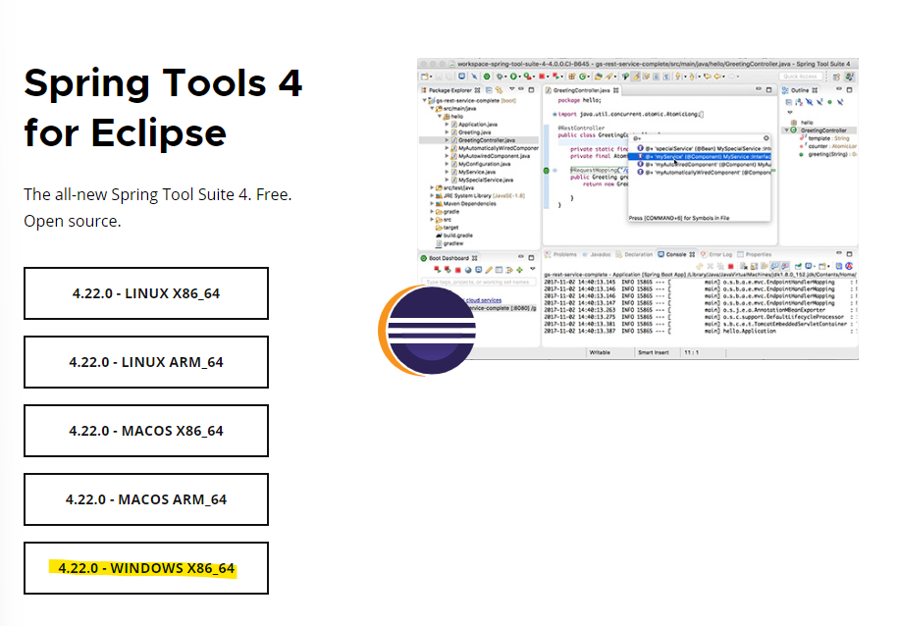Click the "The all-new Spring Tool Suite 4. Free." text
The width and height of the screenshot is (898, 626).
tap(157, 194)
